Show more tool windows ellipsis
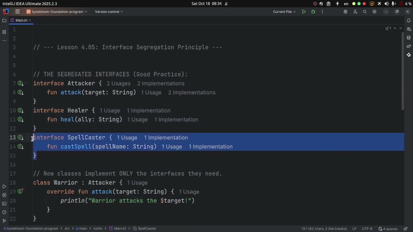413x232 pixels. tap(4, 41)
